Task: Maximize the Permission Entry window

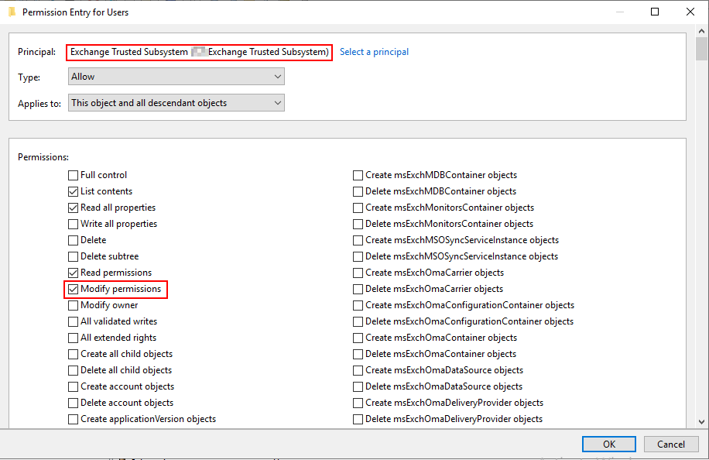Action: [655, 12]
